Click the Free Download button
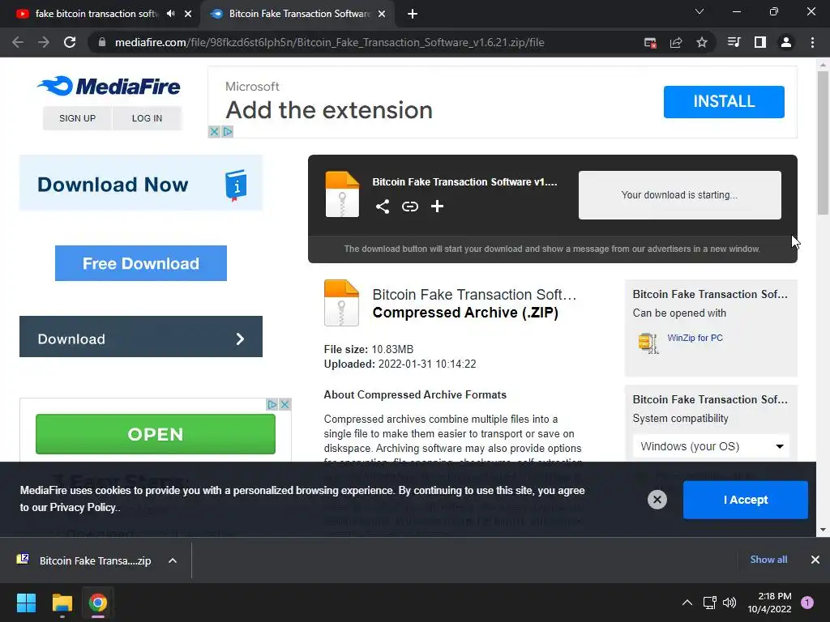 coord(141,263)
